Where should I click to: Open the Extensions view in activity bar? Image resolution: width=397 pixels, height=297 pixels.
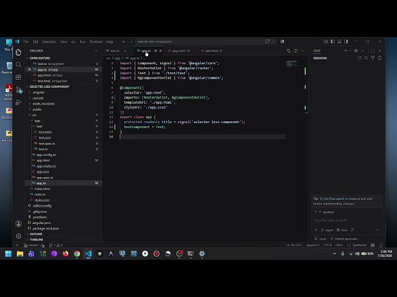click(19, 77)
